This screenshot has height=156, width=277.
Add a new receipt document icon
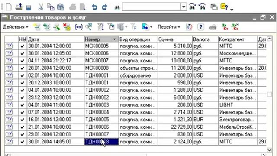pyautogui.click(x=37, y=27)
